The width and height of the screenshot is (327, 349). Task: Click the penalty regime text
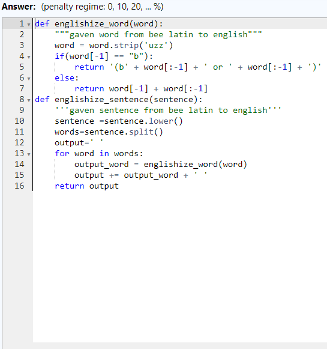pos(102,7)
